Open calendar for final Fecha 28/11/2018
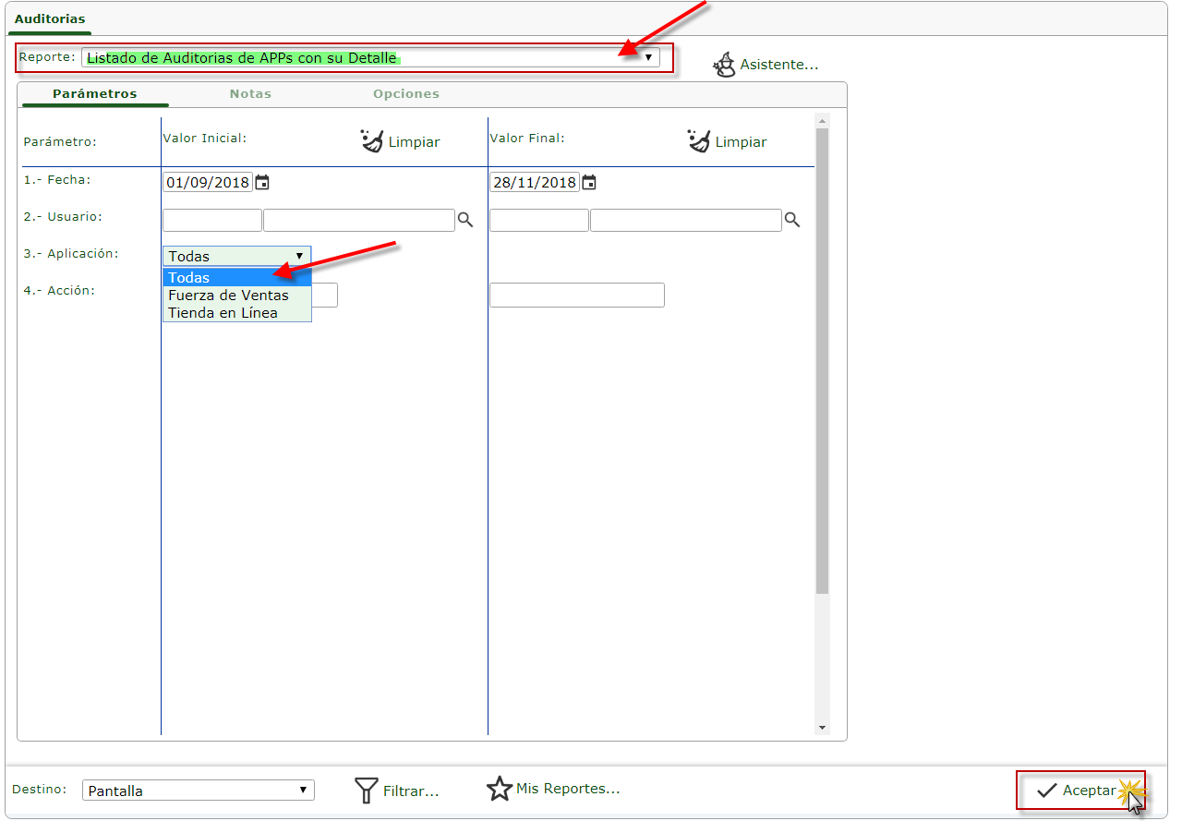The image size is (1182, 821). pos(589,182)
